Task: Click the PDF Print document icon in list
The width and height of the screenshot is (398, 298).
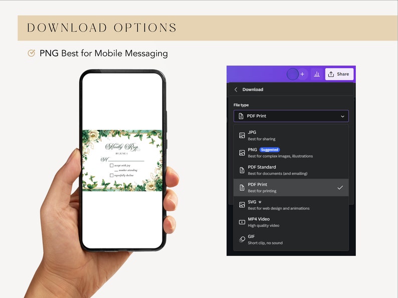Action: tap(242, 187)
